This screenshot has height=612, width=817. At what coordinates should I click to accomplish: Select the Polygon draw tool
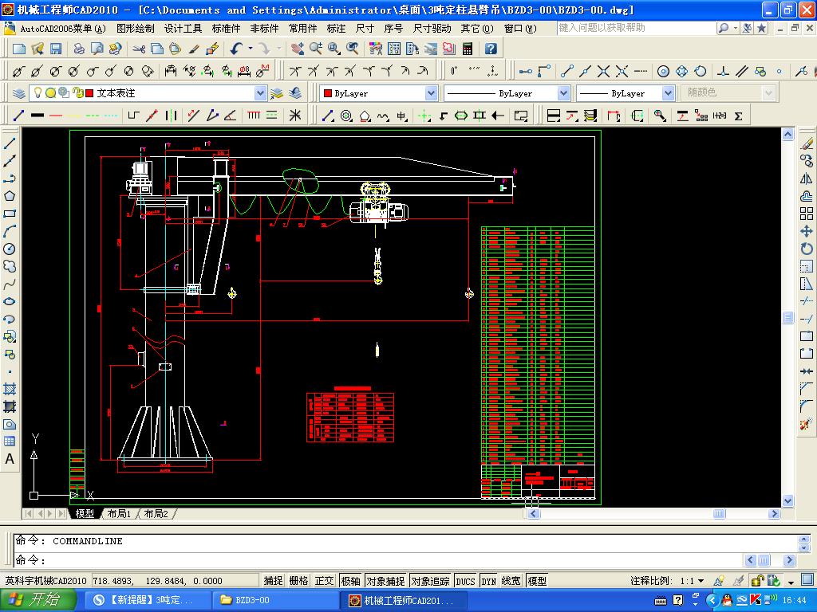coord(10,196)
